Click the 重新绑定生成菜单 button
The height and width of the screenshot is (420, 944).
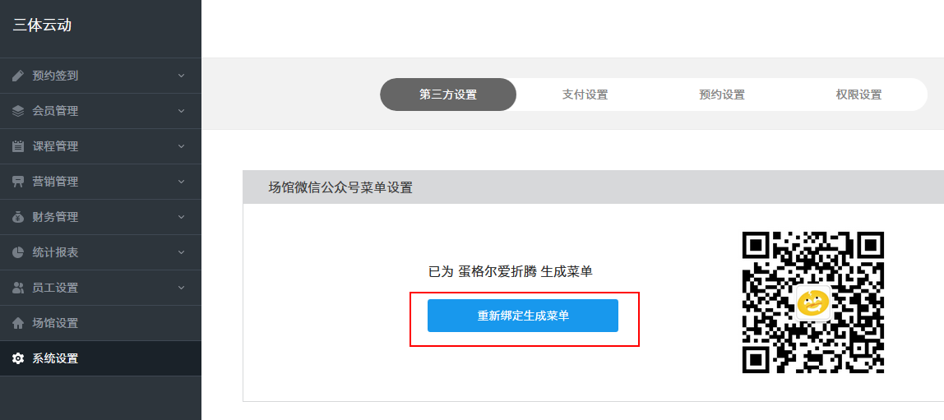tap(523, 316)
